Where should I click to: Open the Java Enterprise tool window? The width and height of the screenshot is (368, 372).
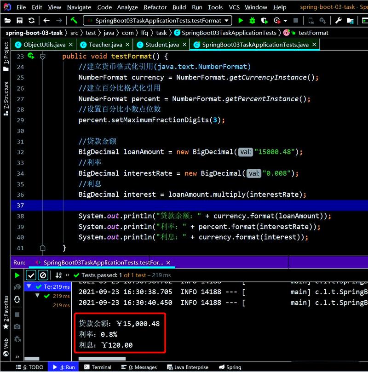(188, 367)
